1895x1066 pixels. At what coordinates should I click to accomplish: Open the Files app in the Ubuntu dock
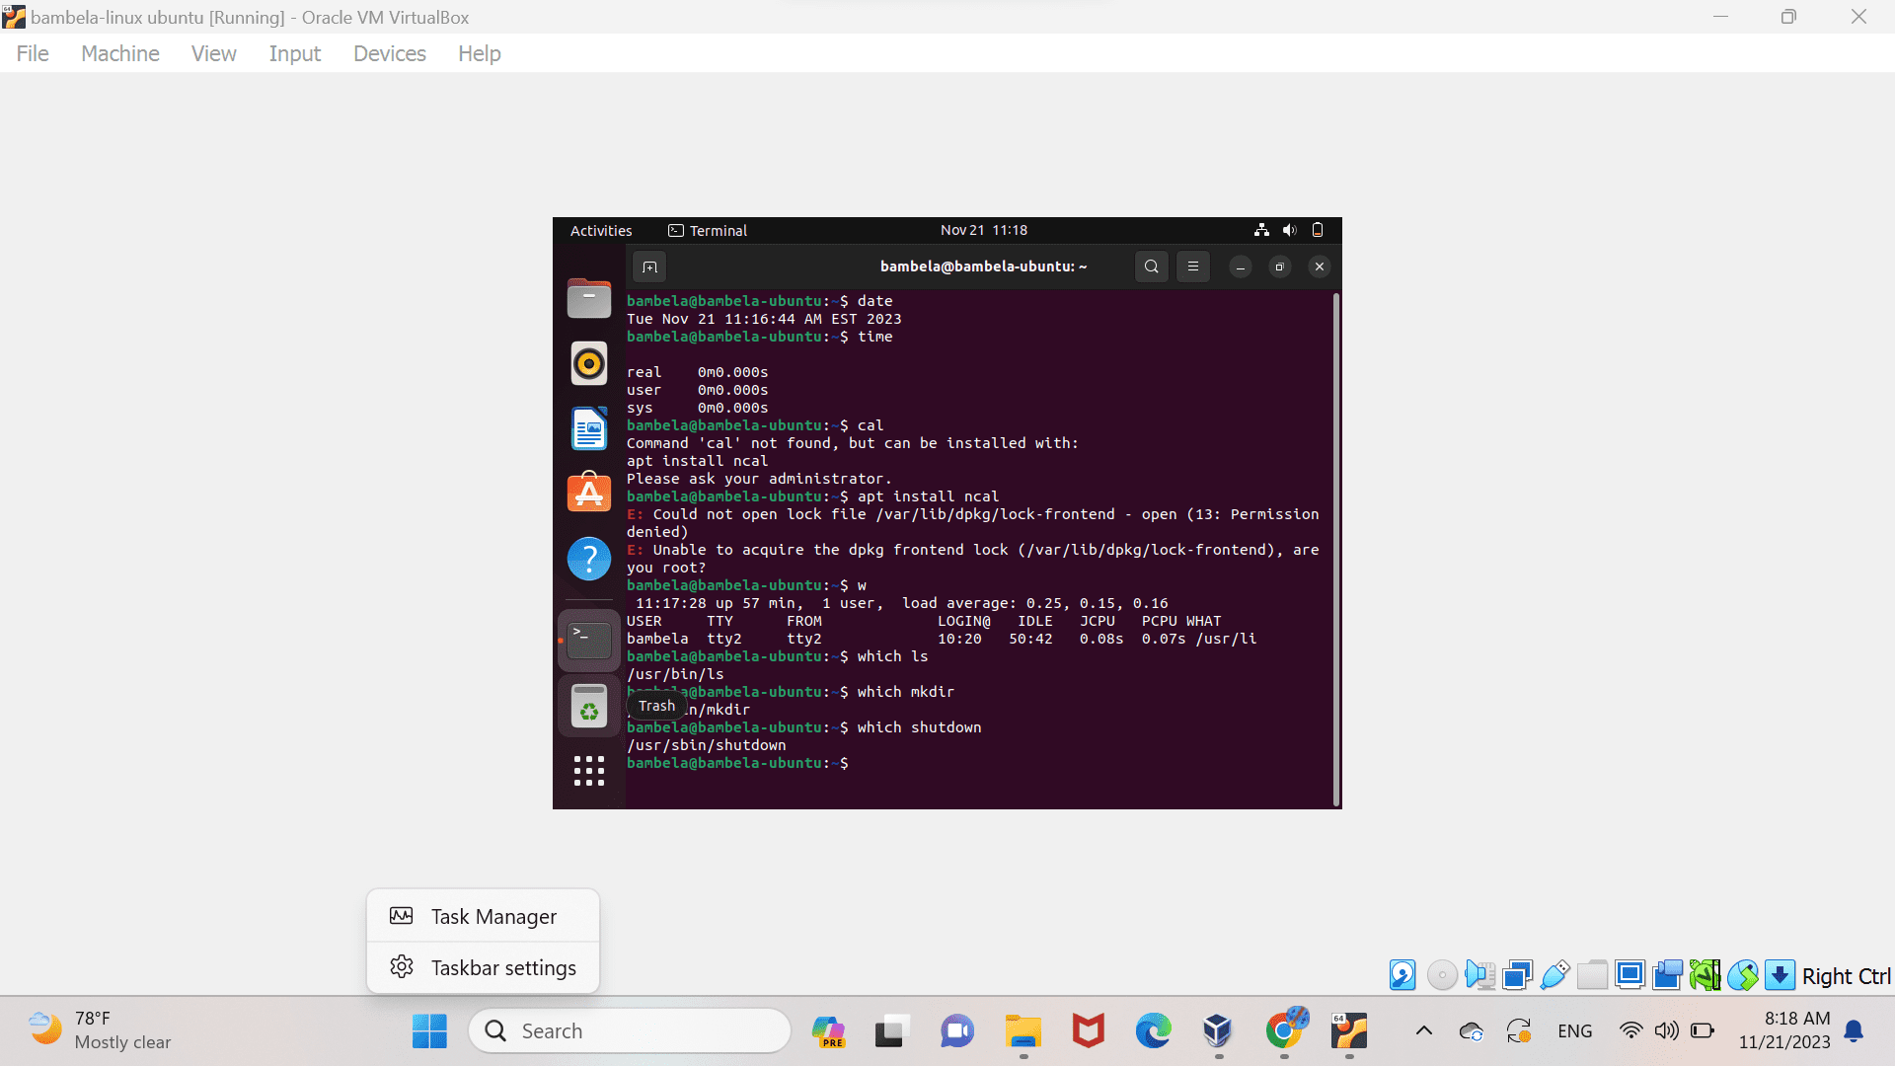click(588, 297)
